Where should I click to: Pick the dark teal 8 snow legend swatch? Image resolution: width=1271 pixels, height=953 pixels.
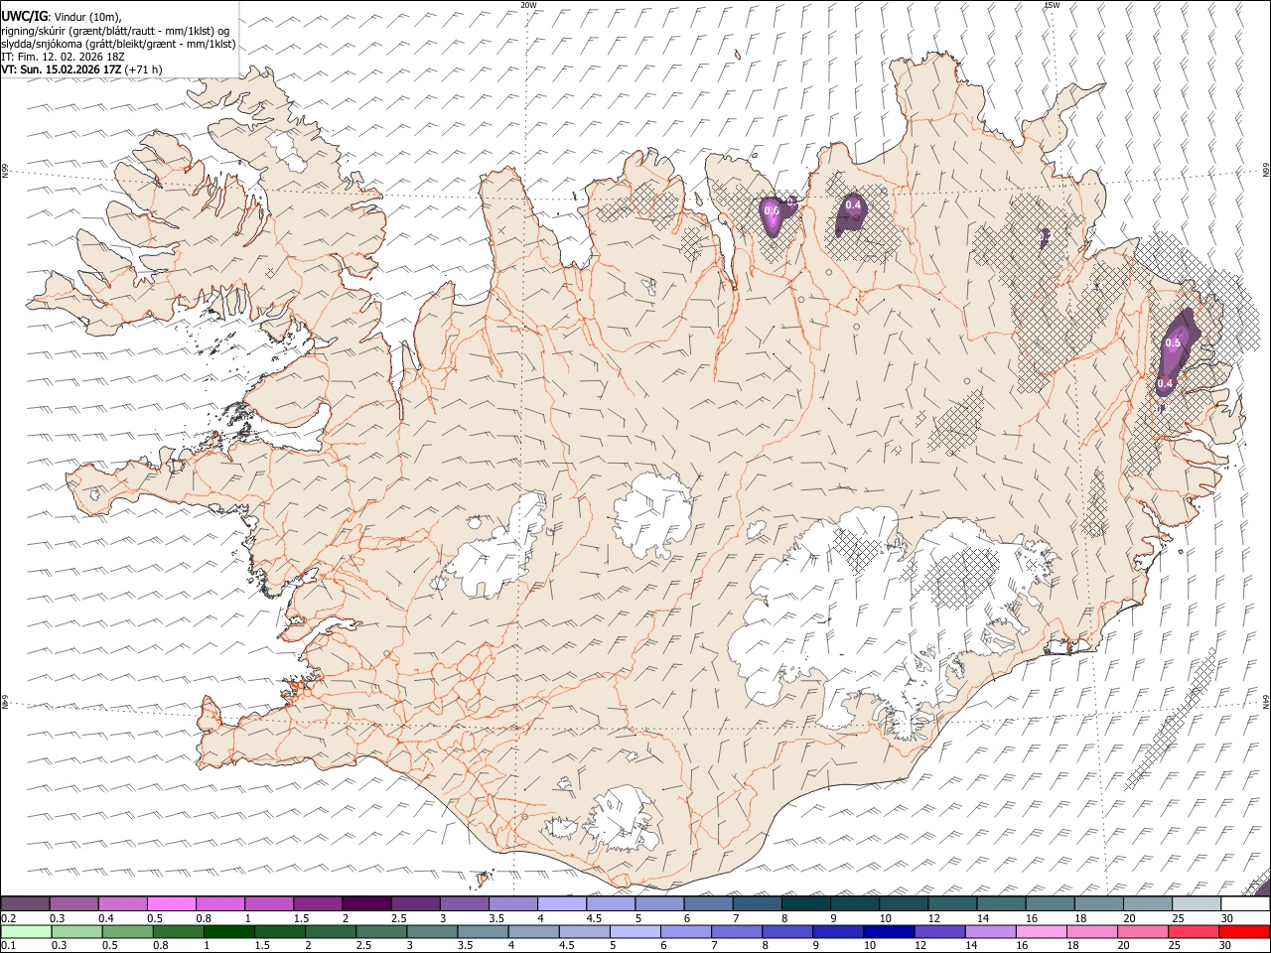(805, 903)
